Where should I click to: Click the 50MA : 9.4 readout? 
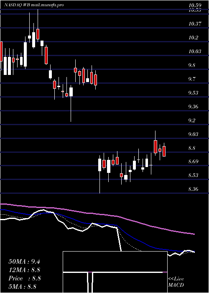24,262
